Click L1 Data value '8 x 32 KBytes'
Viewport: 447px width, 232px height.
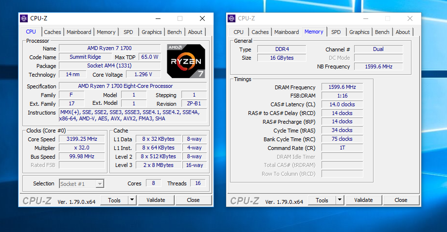click(x=159, y=139)
